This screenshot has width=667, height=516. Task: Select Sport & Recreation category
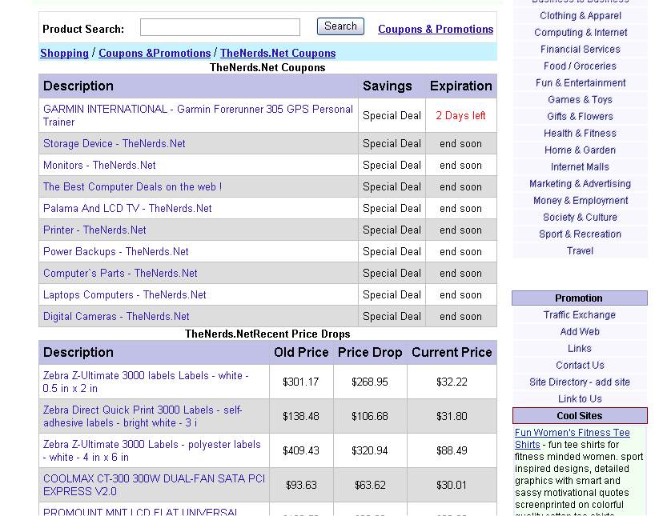[581, 234]
